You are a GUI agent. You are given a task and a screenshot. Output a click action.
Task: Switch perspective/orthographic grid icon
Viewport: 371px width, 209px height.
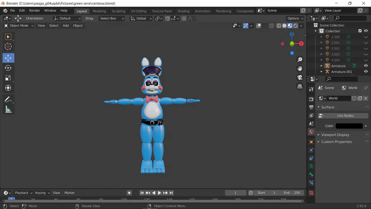pos(300,86)
